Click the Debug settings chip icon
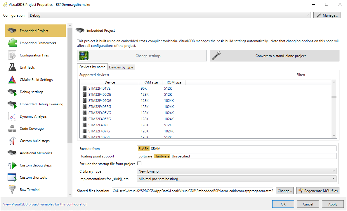Image resolution: width=347 pixels, height=211 pixels. (12, 92)
